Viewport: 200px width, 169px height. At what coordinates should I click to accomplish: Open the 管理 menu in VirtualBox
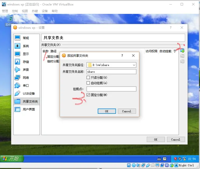click(x=5, y=11)
